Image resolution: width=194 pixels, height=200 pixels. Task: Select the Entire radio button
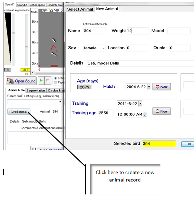[55, 78]
